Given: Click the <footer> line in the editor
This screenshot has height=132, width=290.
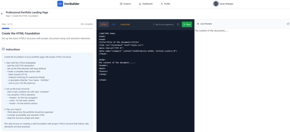Looking at the screenshot, I should (x=103, y=71).
